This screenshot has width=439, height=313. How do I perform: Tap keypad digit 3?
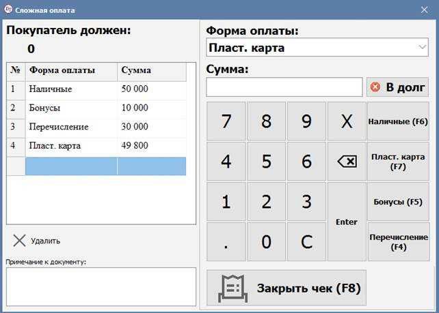(x=306, y=201)
